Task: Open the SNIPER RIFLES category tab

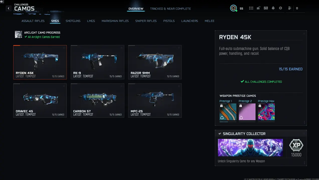Action: [x=146, y=21]
